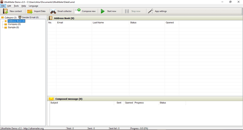
Task: Click the Sent fail : 0 status entry
Action: 114,129
